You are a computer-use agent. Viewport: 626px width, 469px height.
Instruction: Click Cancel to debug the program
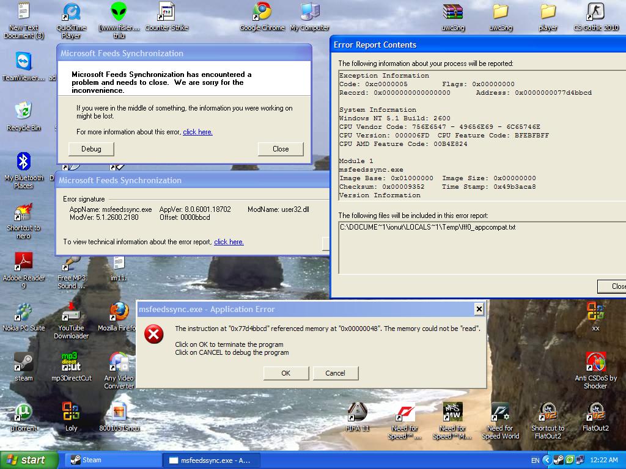[x=336, y=373]
